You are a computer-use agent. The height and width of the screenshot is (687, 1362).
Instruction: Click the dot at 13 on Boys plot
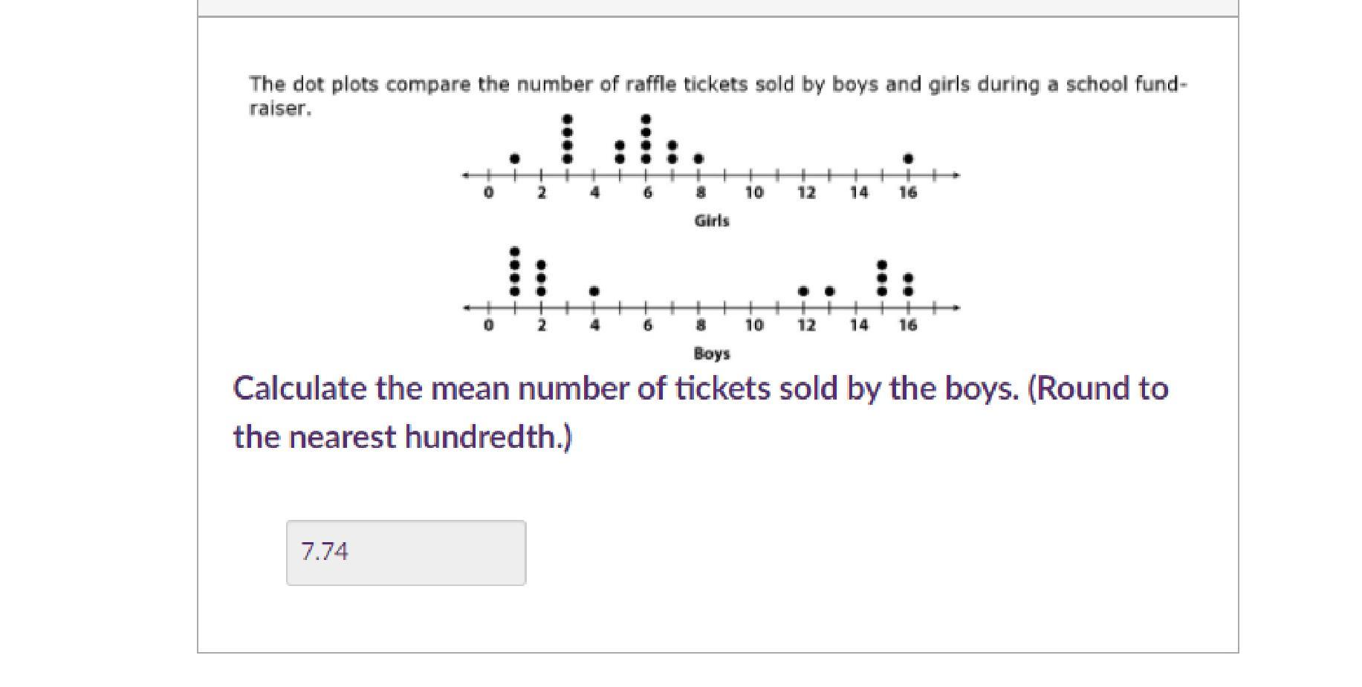[x=829, y=291]
